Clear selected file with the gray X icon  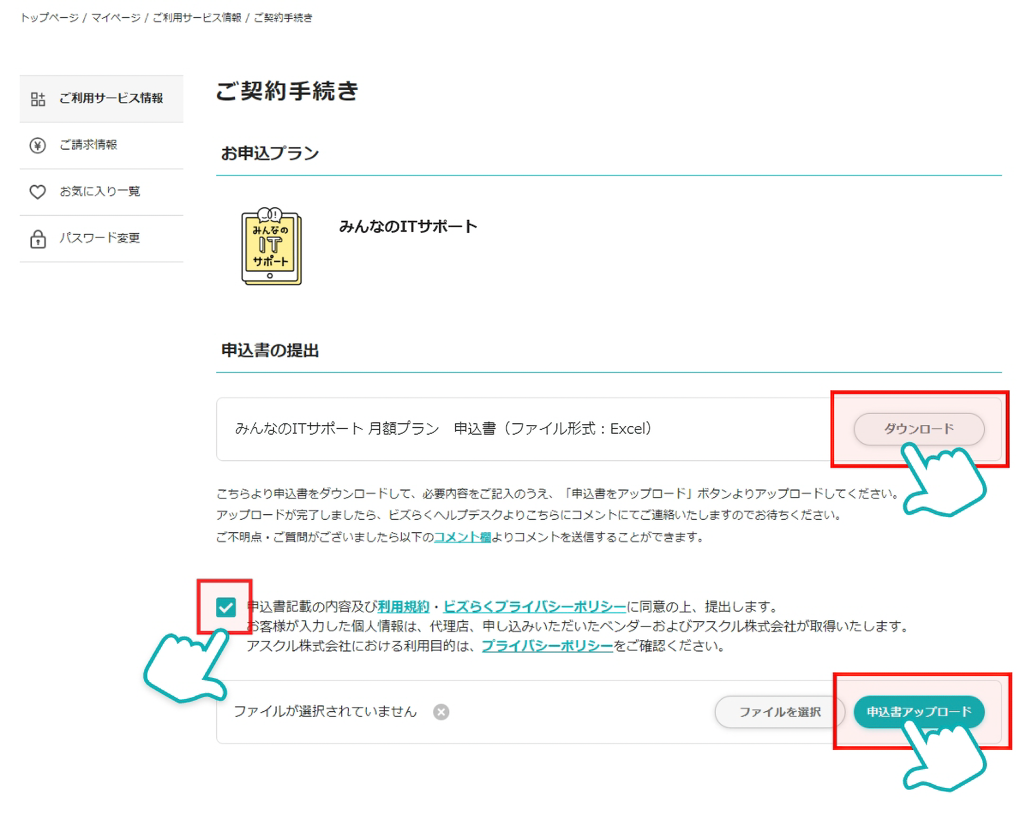(441, 712)
